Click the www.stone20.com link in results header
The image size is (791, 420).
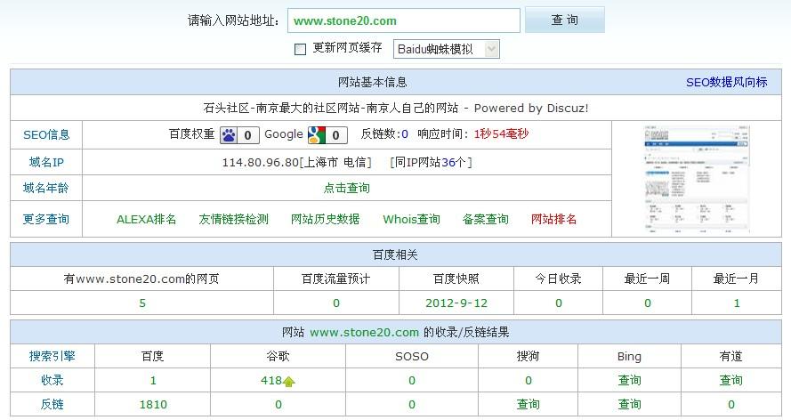(x=364, y=332)
